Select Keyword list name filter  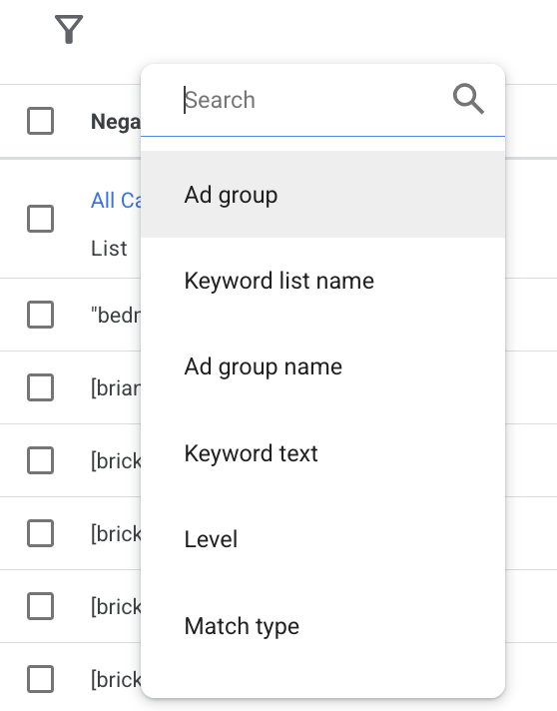click(322, 281)
